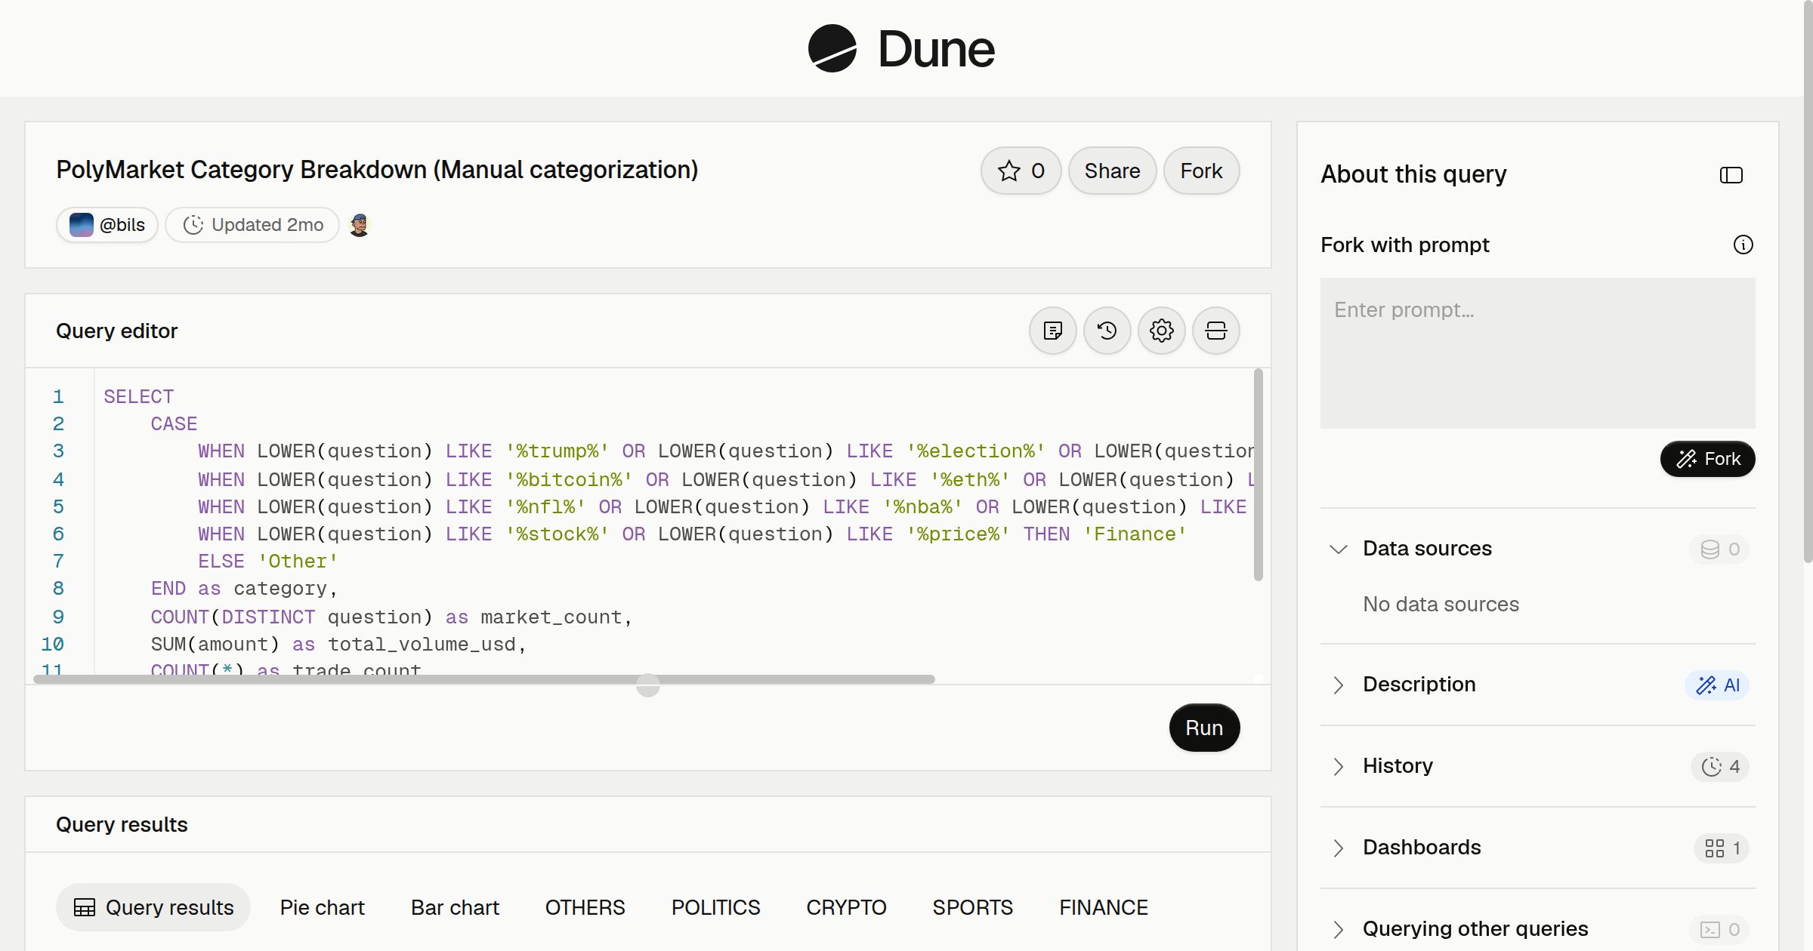The height and width of the screenshot is (951, 1813).
Task: Click the contributor avatar next to Updated
Action: click(360, 225)
